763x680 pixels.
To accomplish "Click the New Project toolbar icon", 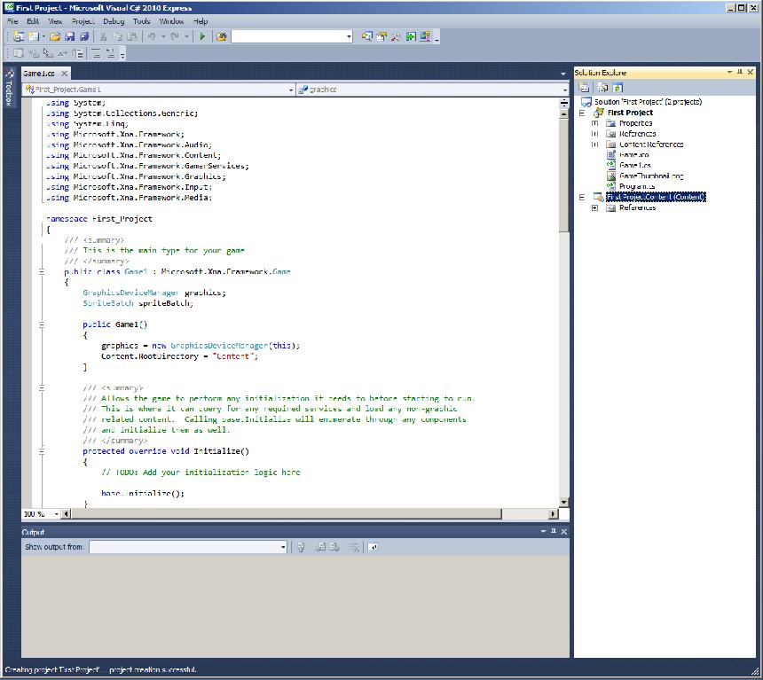I will point(18,36).
